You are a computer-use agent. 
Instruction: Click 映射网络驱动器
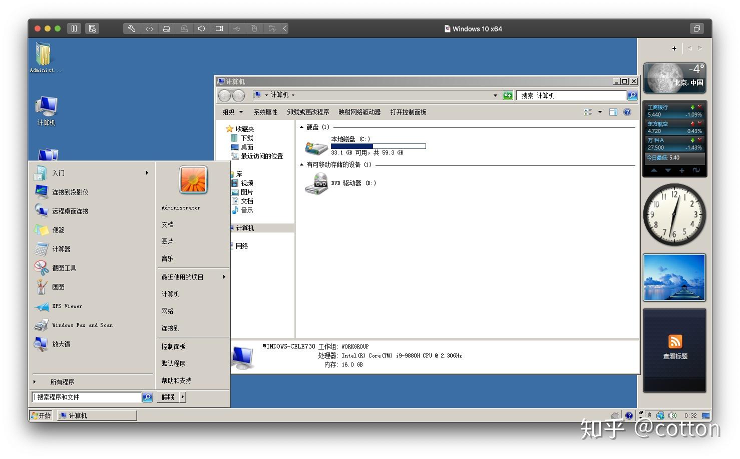[x=359, y=112]
